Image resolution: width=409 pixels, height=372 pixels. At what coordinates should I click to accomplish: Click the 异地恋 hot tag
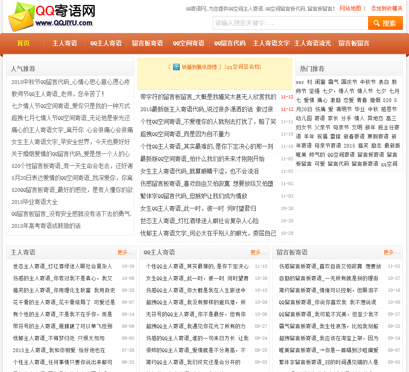(376, 118)
